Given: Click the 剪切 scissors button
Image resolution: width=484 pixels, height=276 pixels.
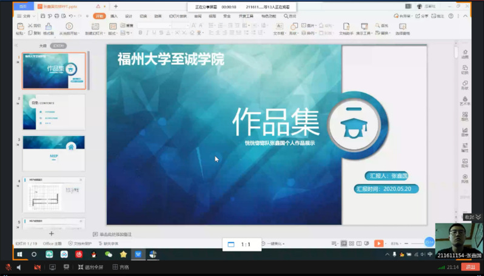Looking at the screenshot, I should click(x=34, y=25).
